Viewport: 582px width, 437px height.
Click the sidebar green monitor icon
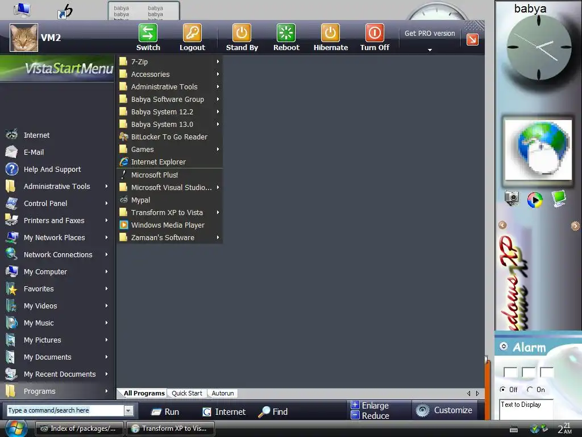coord(559,199)
